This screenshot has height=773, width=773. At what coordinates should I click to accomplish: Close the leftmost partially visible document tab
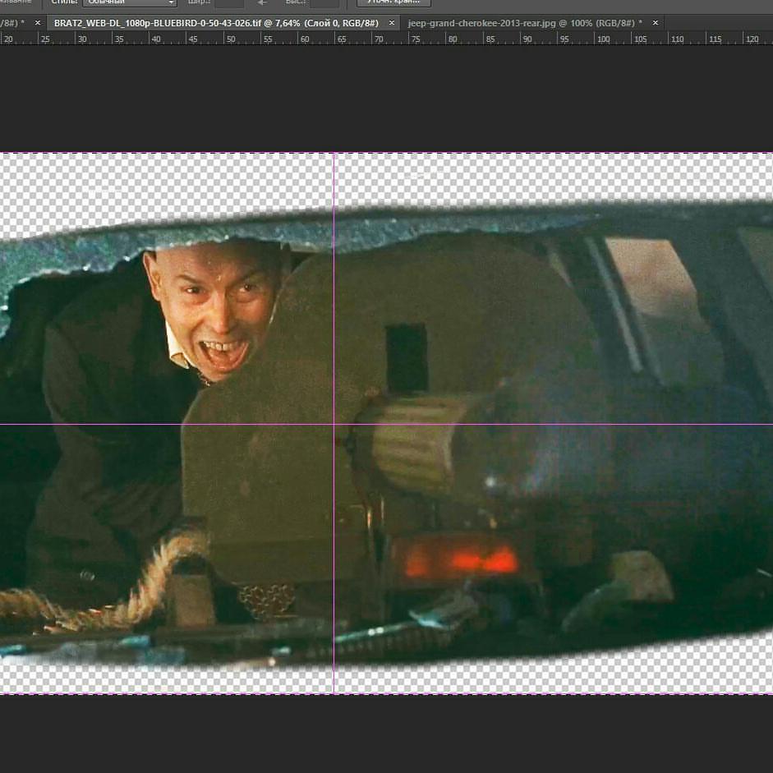tap(38, 23)
